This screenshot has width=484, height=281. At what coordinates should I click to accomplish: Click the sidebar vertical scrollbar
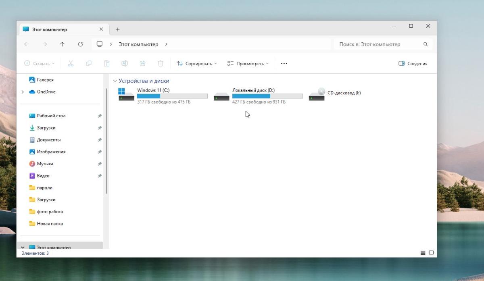pos(106,141)
